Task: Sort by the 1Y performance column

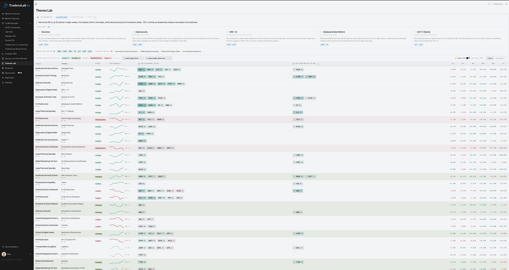Action: (x=504, y=63)
